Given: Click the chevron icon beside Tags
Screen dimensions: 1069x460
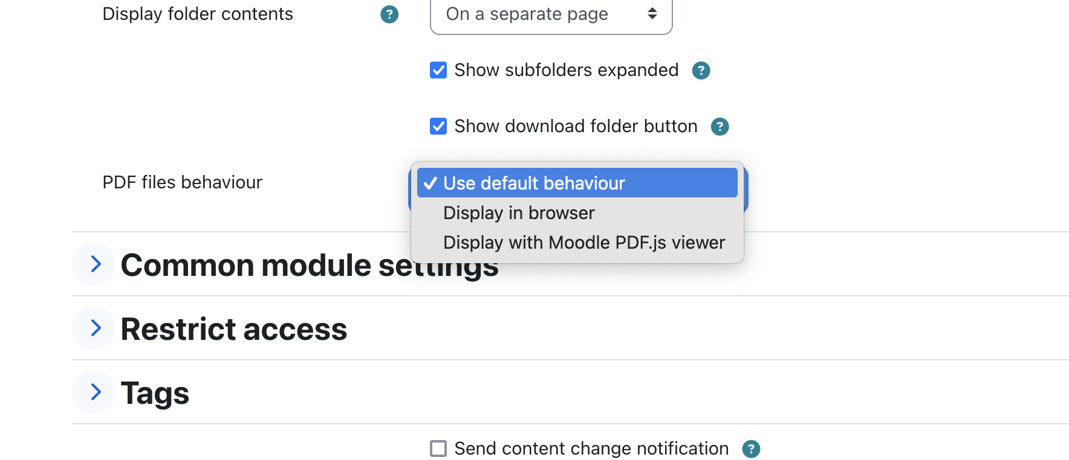Looking at the screenshot, I should pyautogui.click(x=94, y=392).
